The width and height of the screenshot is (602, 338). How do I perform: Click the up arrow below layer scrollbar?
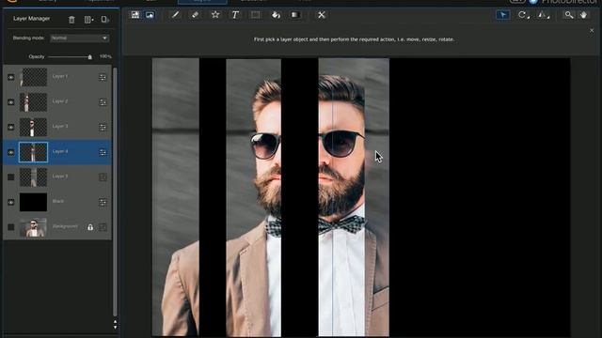(115, 322)
